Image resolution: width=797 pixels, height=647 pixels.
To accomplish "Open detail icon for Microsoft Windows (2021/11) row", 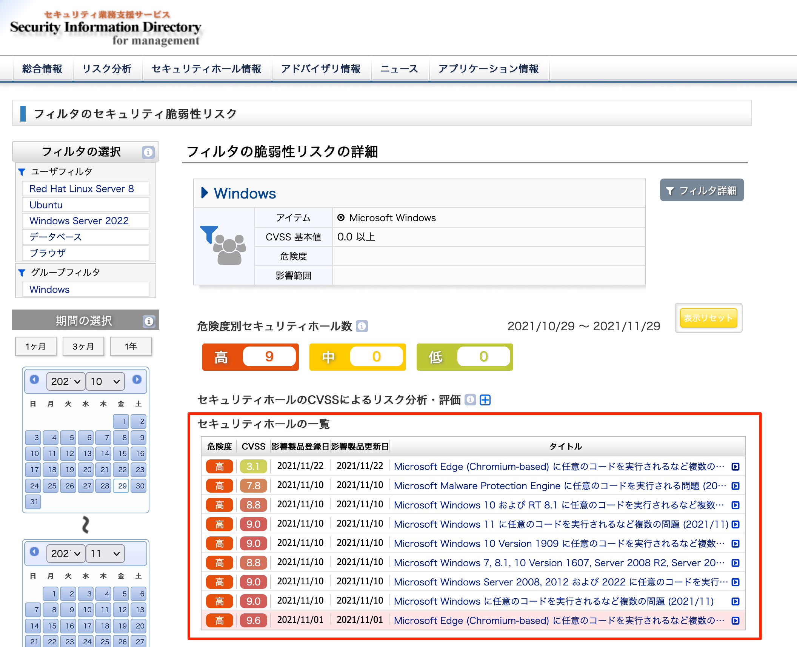I will (x=735, y=601).
